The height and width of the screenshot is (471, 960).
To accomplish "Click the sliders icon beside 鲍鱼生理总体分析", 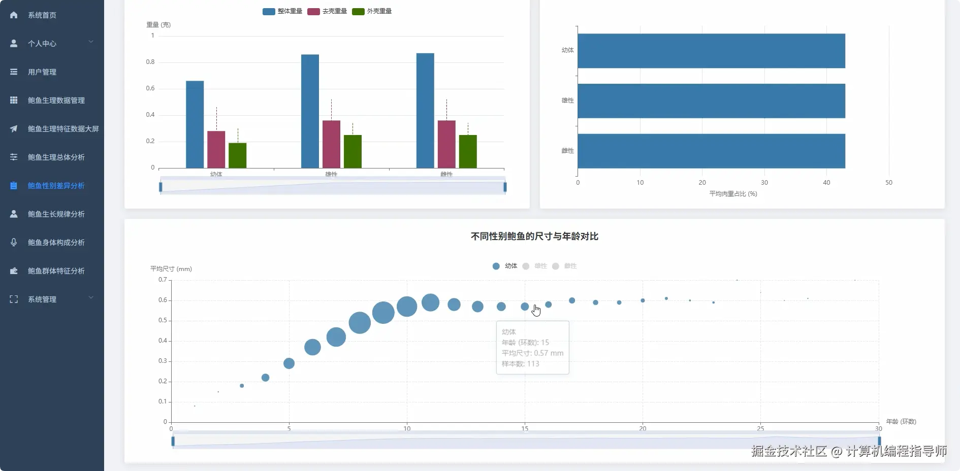I will [x=14, y=157].
